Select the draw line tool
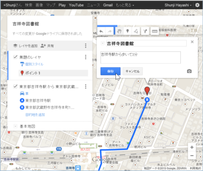Screen dimensions: 203x171 tap(136, 31)
